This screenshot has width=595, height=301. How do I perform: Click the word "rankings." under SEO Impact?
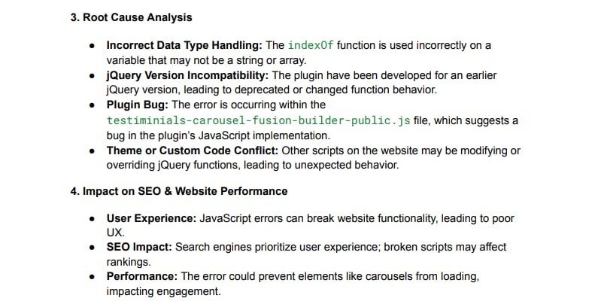[x=129, y=262]
